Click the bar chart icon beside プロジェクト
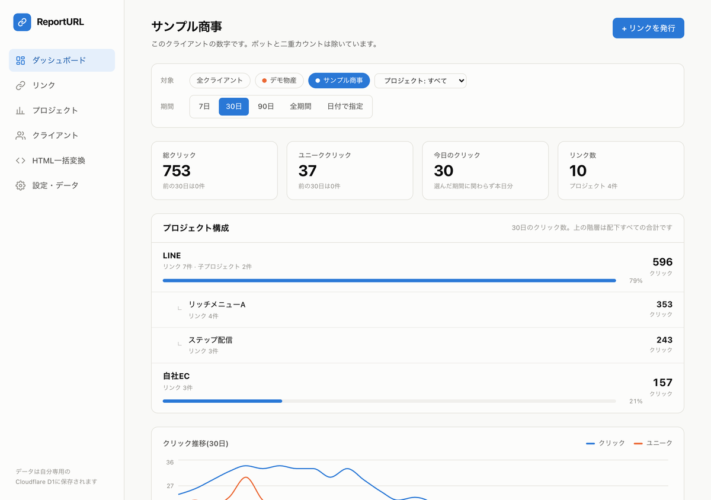This screenshot has height=500, width=711. pos(21,110)
